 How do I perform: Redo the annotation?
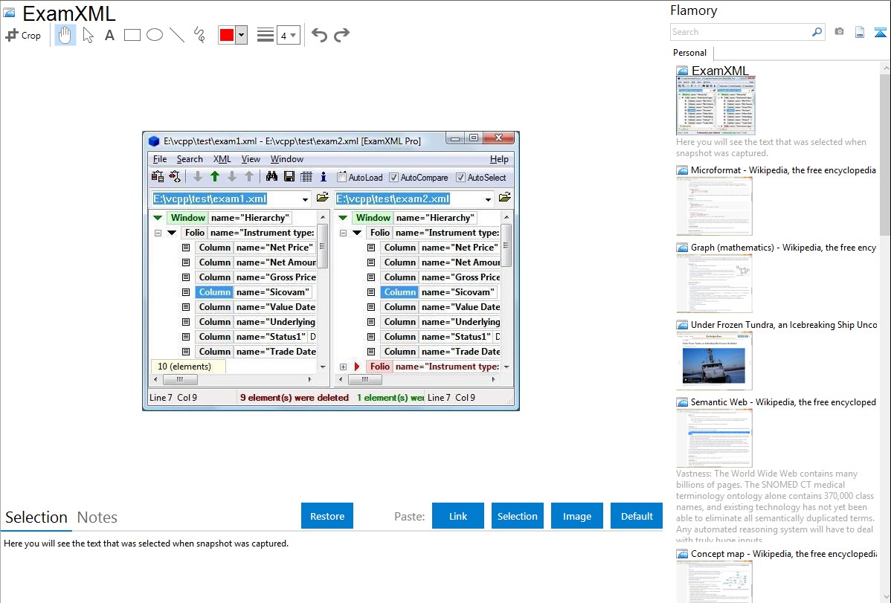coord(341,35)
